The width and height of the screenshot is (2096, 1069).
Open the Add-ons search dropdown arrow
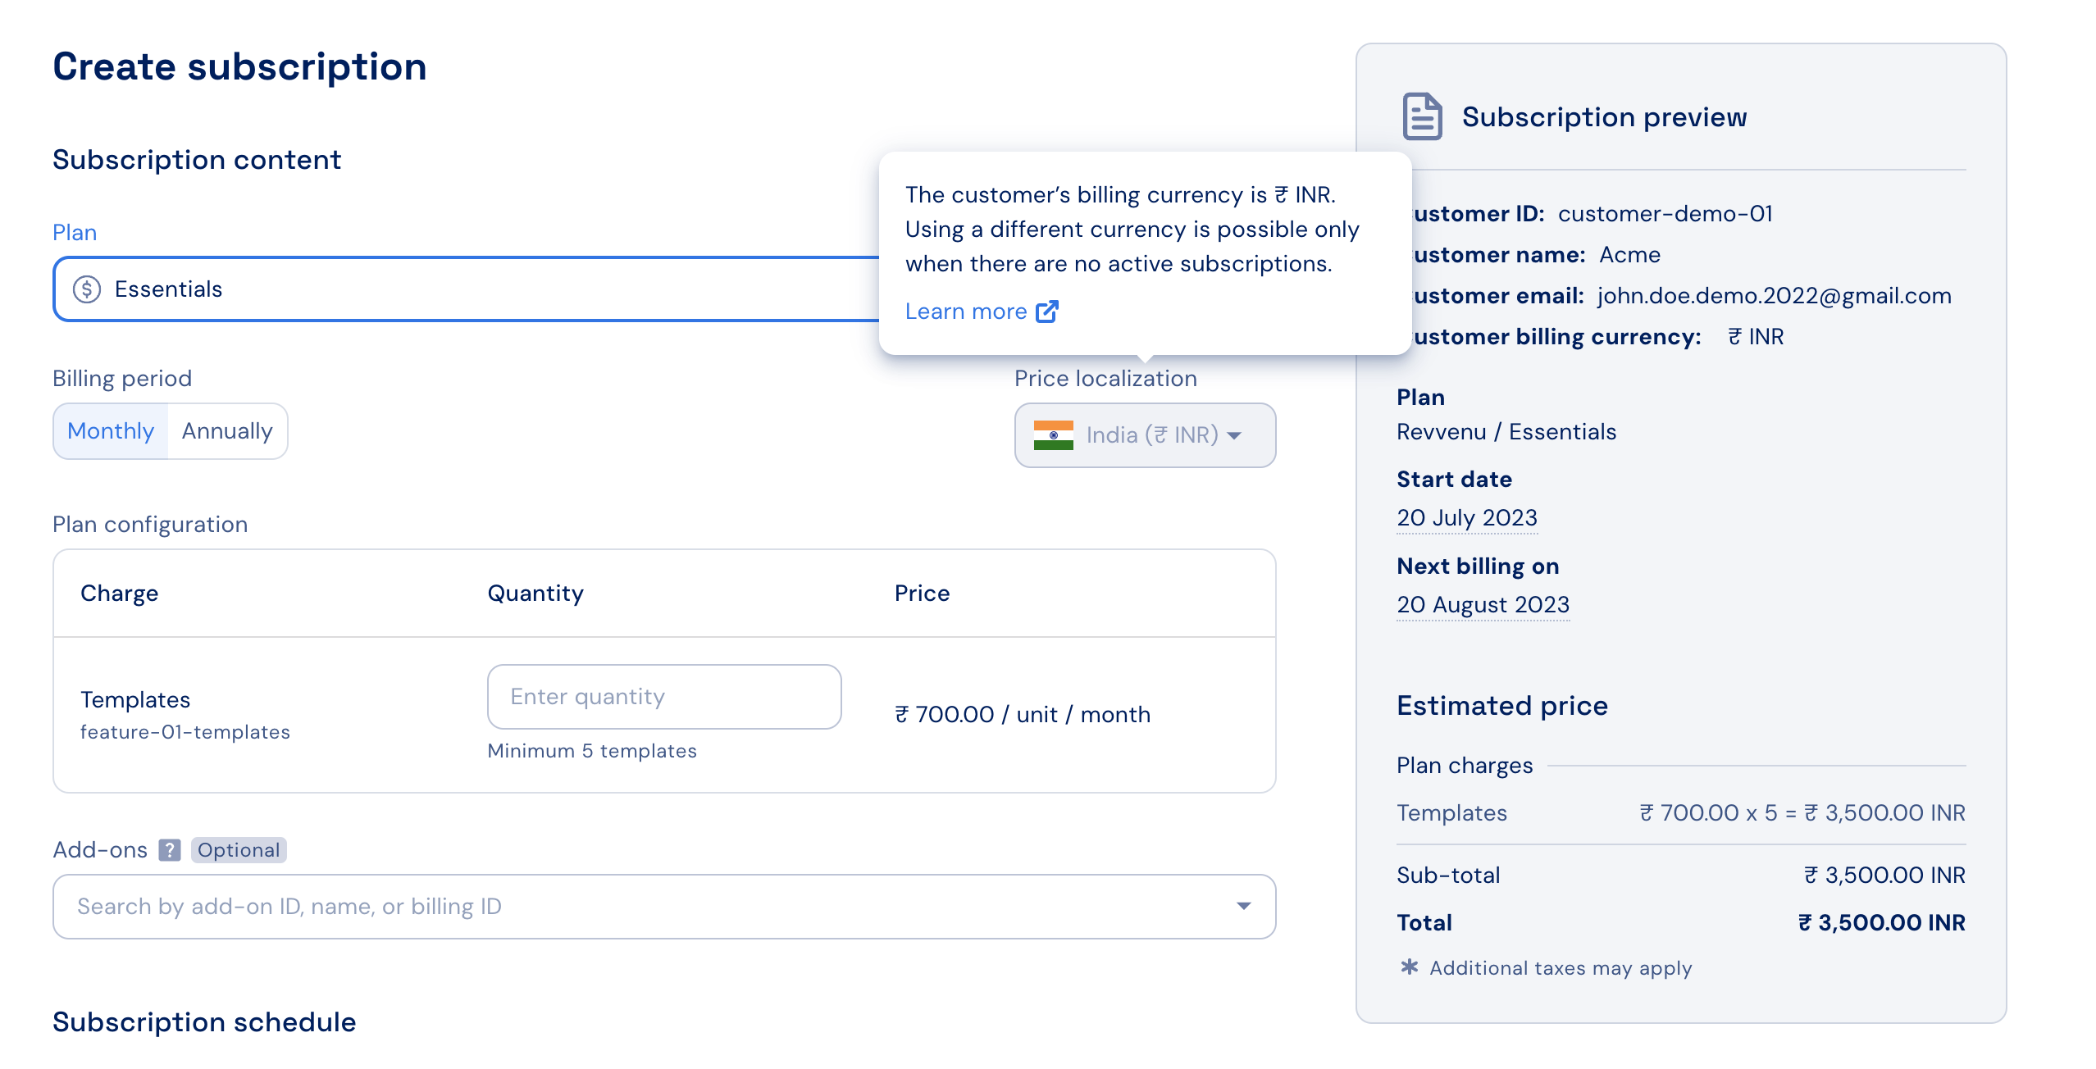1244,906
